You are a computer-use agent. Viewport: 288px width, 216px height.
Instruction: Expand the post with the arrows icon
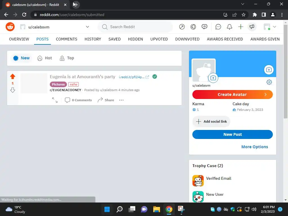[x=55, y=100]
